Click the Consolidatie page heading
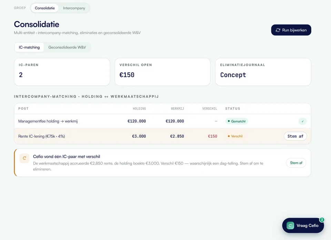This screenshot has height=240, width=331. pyautogui.click(x=37, y=24)
